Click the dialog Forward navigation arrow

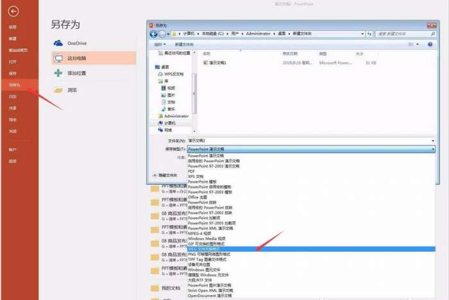162,34
